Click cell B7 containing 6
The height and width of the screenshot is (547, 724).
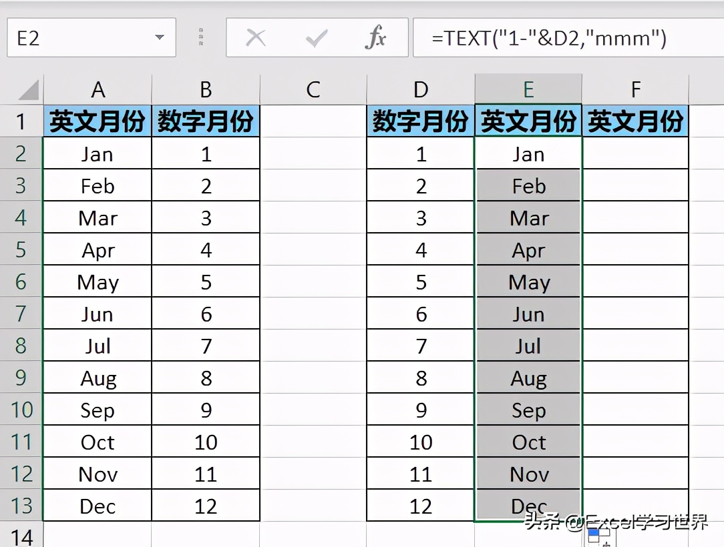point(206,314)
